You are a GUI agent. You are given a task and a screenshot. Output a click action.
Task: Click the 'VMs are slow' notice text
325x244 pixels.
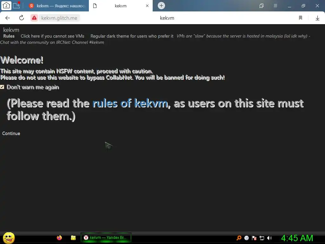coord(242,36)
